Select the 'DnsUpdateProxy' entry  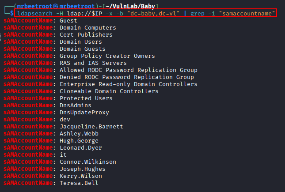point(84,113)
